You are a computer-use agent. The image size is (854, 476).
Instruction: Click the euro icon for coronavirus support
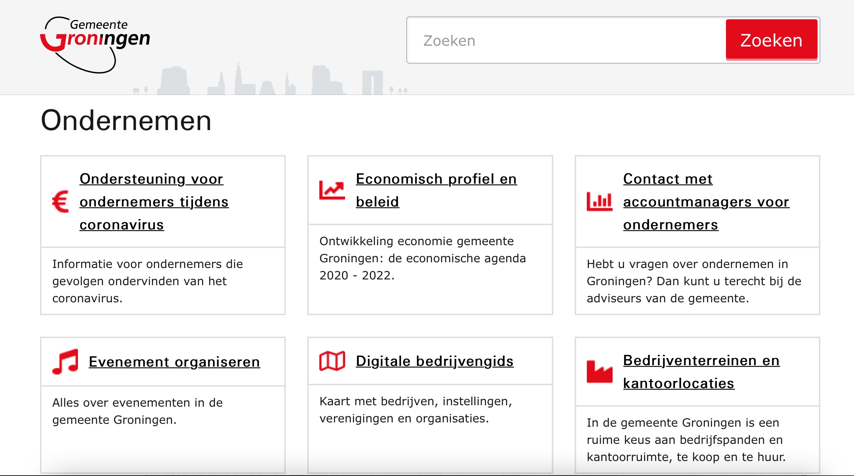tap(60, 202)
